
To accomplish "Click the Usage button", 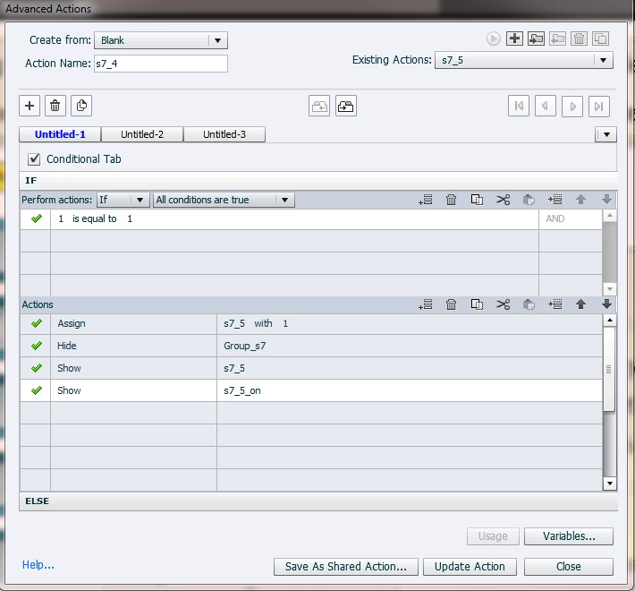I will click(493, 536).
